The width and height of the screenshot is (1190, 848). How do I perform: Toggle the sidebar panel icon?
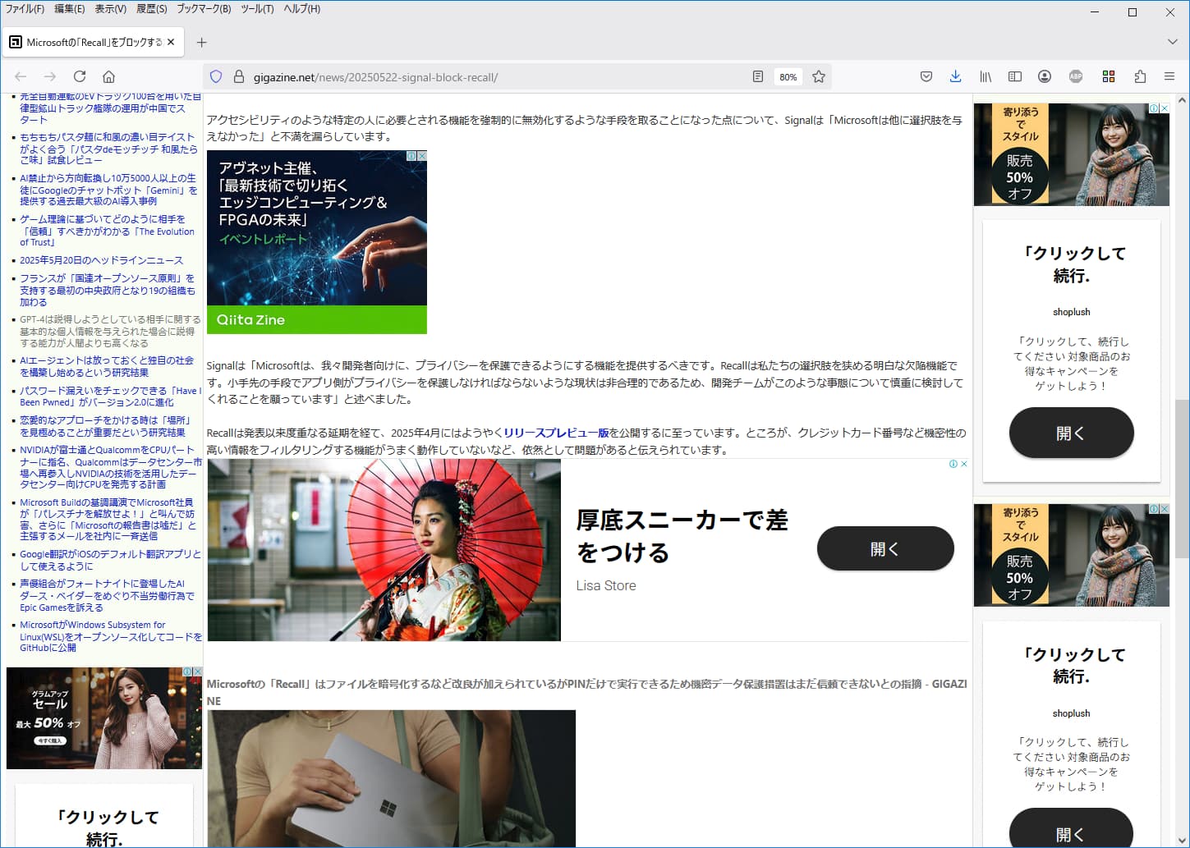[1015, 76]
